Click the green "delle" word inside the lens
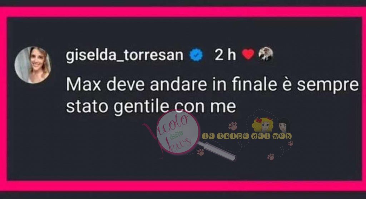The image size is (366, 199). tap(176, 136)
